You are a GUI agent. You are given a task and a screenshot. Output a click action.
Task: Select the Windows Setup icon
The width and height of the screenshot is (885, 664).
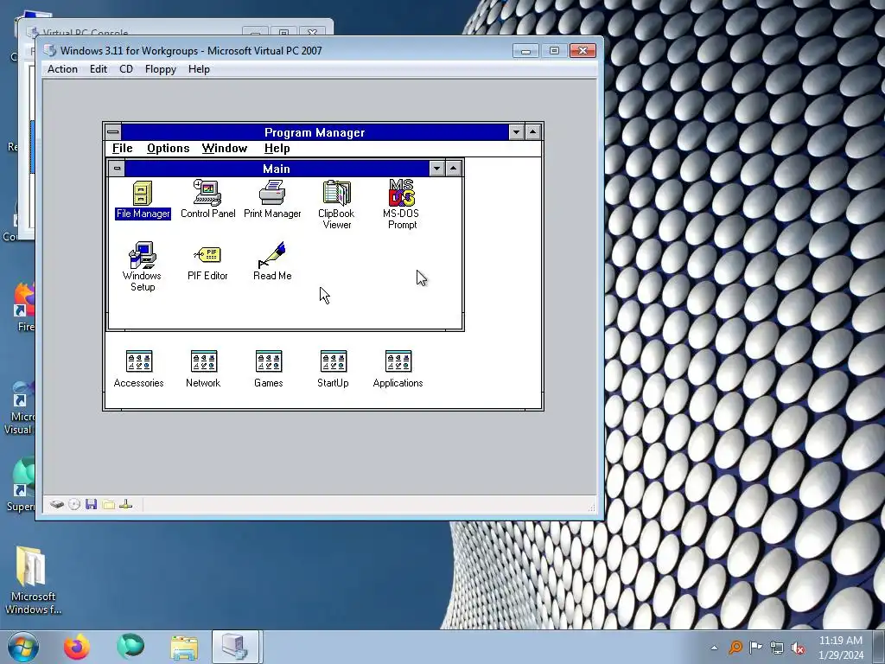(x=143, y=266)
